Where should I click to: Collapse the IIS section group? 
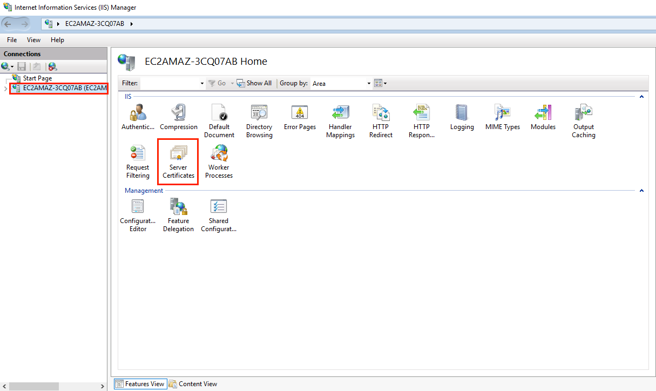[x=641, y=97]
